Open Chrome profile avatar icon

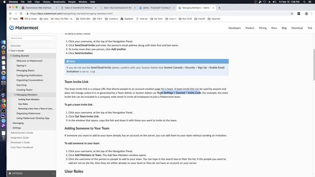click(x=306, y=14)
